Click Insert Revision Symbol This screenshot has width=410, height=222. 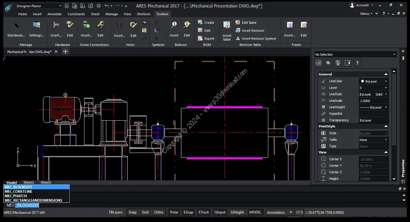click(x=256, y=38)
